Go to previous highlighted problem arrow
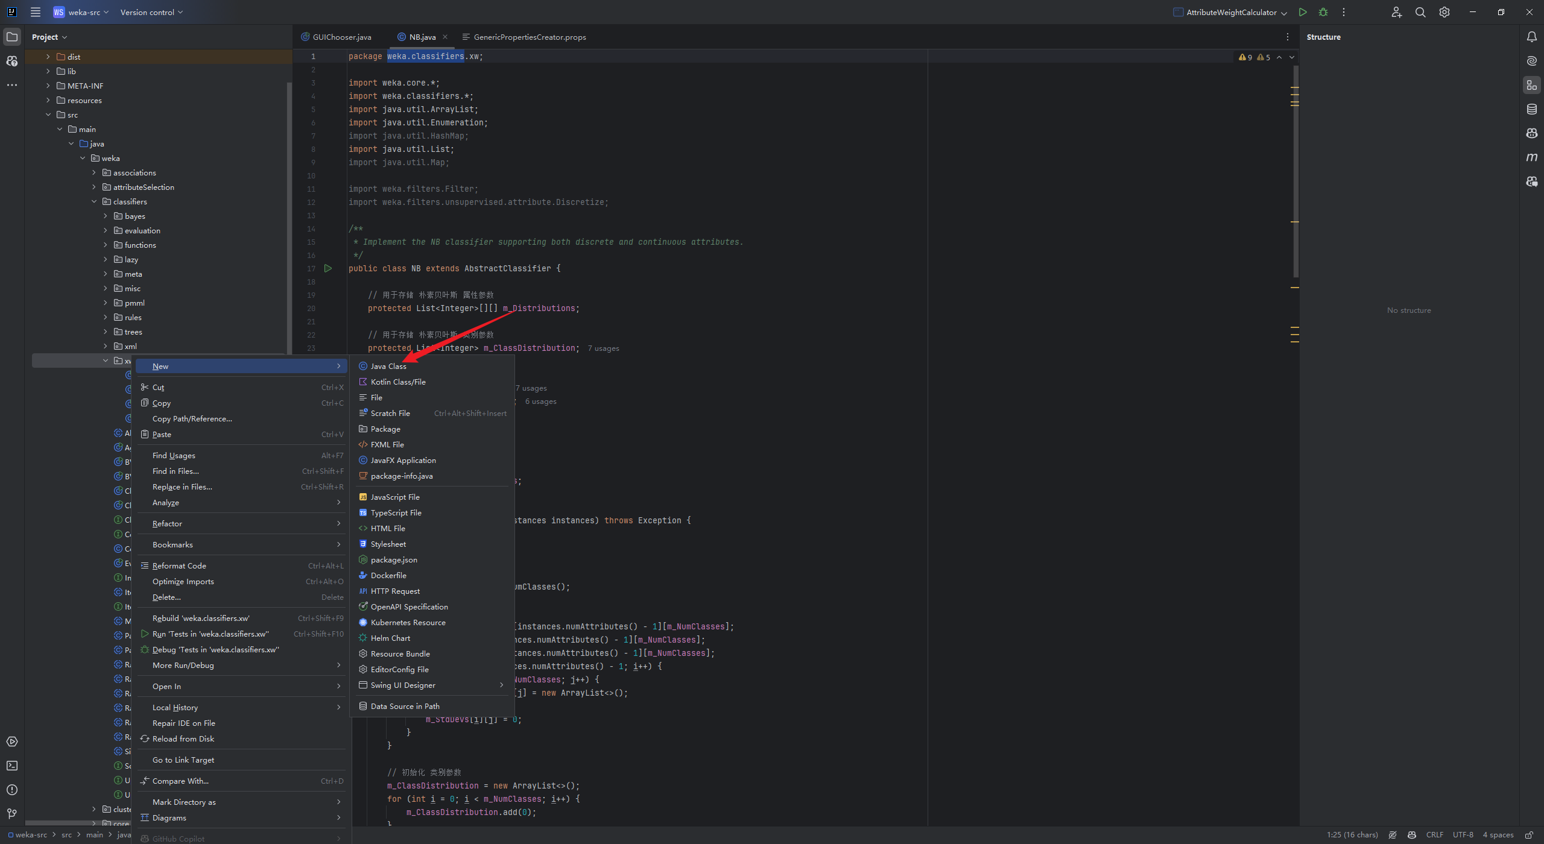Image resolution: width=1544 pixels, height=844 pixels. (1279, 57)
